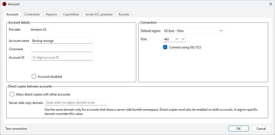The width and height of the screenshot is (275, 135).
Task: Open the Credentials tab
Action: (32, 14)
